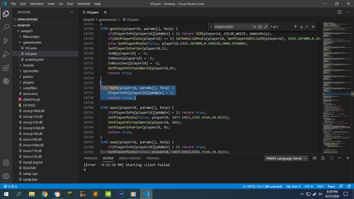
Task: Open the PAWN Language Service output dropdown
Action: click(286, 158)
